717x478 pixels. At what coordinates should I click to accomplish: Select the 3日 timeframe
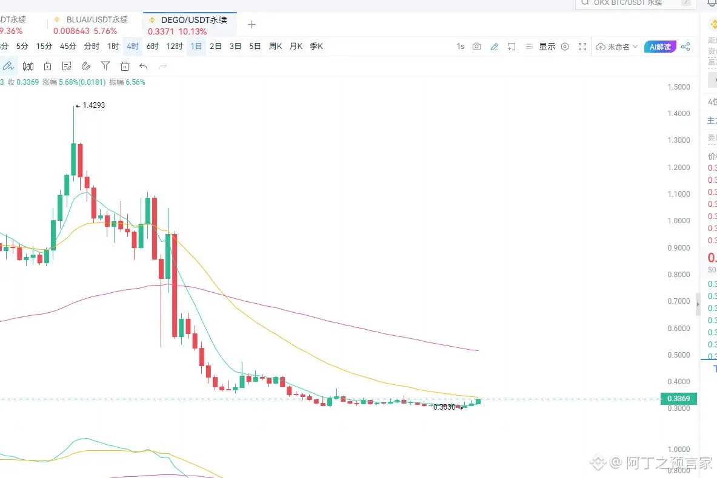[235, 46]
